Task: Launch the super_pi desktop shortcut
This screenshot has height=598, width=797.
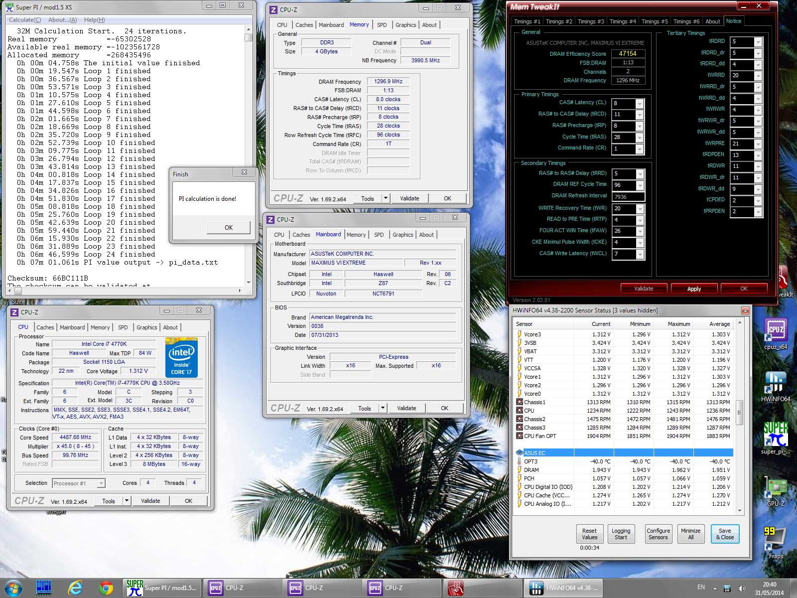Action: (x=776, y=438)
